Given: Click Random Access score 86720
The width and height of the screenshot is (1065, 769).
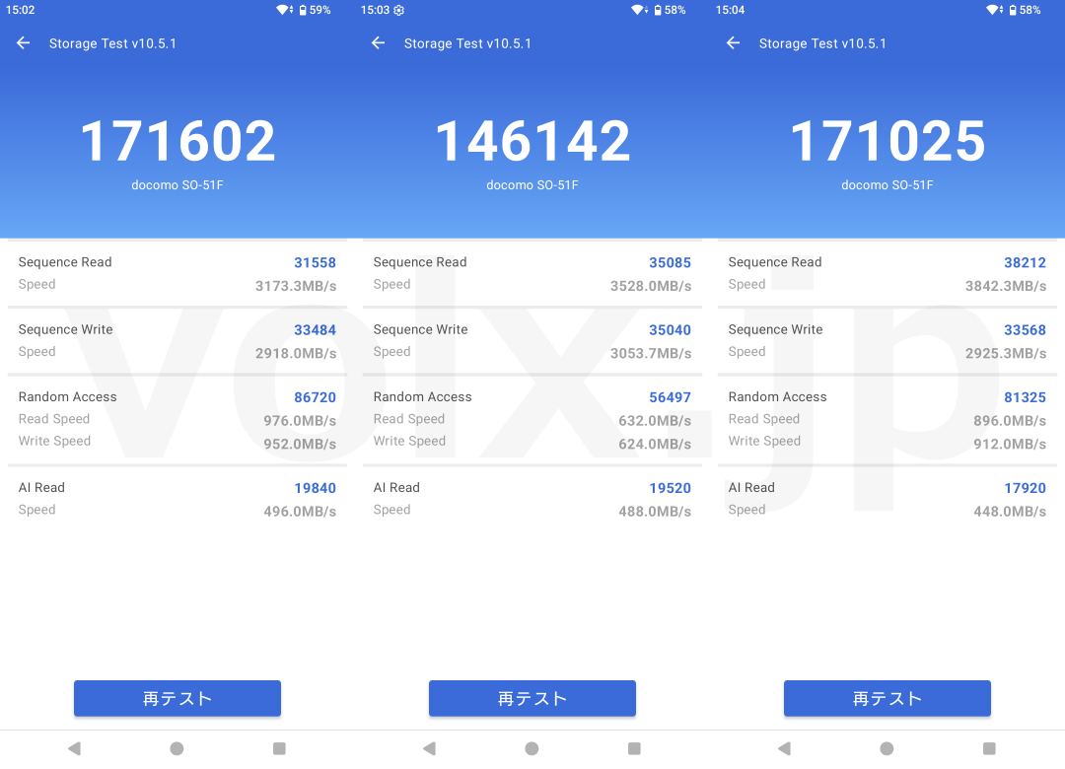Looking at the screenshot, I should [x=315, y=397].
